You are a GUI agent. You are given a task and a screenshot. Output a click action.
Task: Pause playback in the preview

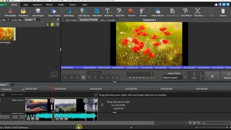pos(83,78)
